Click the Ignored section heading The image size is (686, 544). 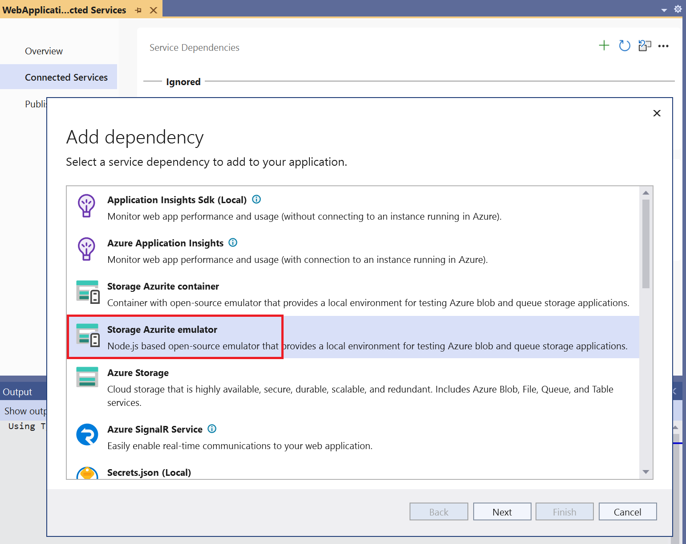click(183, 82)
